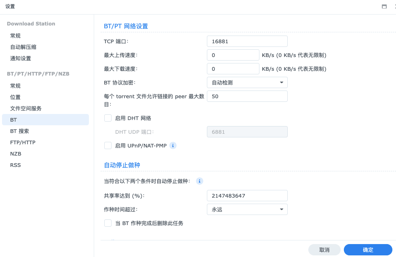Open the BT 协议加密 dropdown
Viewport: 396px width, 257px height.
(247, 82)
